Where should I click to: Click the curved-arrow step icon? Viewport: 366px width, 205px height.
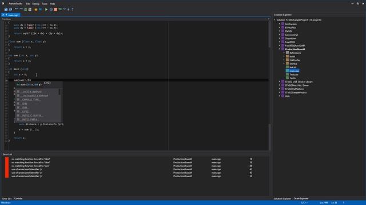coord(64,9)
